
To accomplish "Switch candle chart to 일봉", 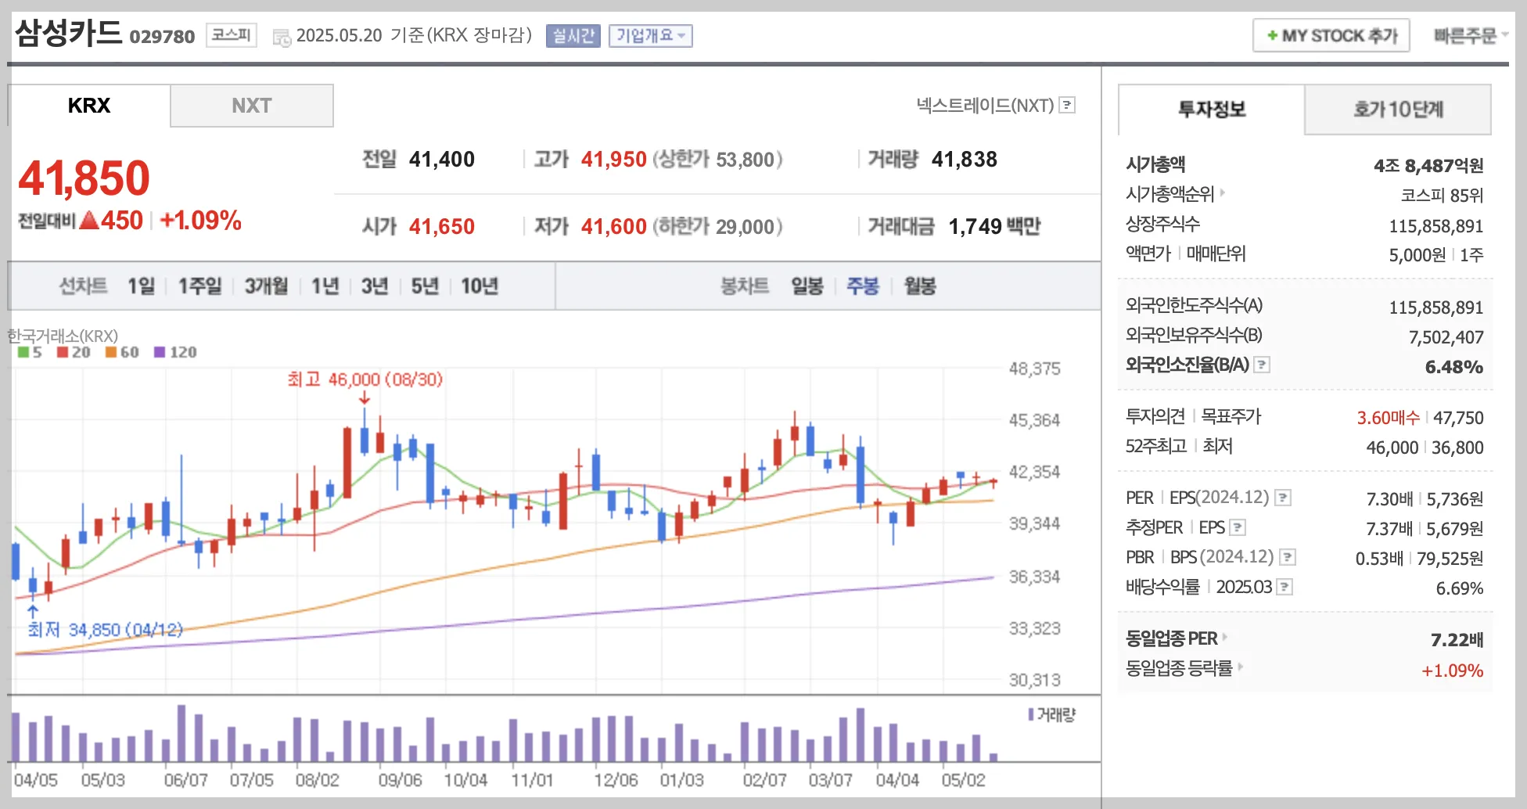I will tap(807, 286).
